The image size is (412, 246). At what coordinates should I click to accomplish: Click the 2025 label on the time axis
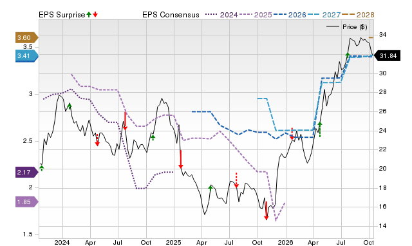point(174,242)
